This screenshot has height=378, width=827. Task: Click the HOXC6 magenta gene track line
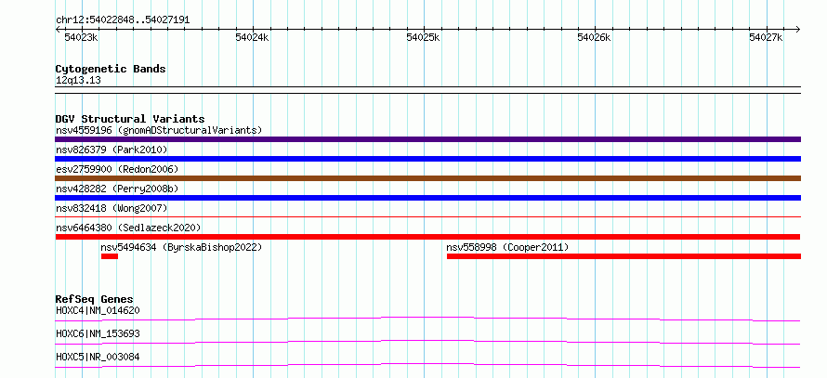point(427,342)
